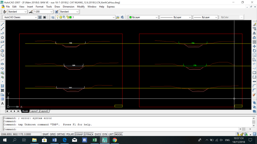
Task: Open the ByLayer lineweight dropdown
Action: [x=216, y=17]
